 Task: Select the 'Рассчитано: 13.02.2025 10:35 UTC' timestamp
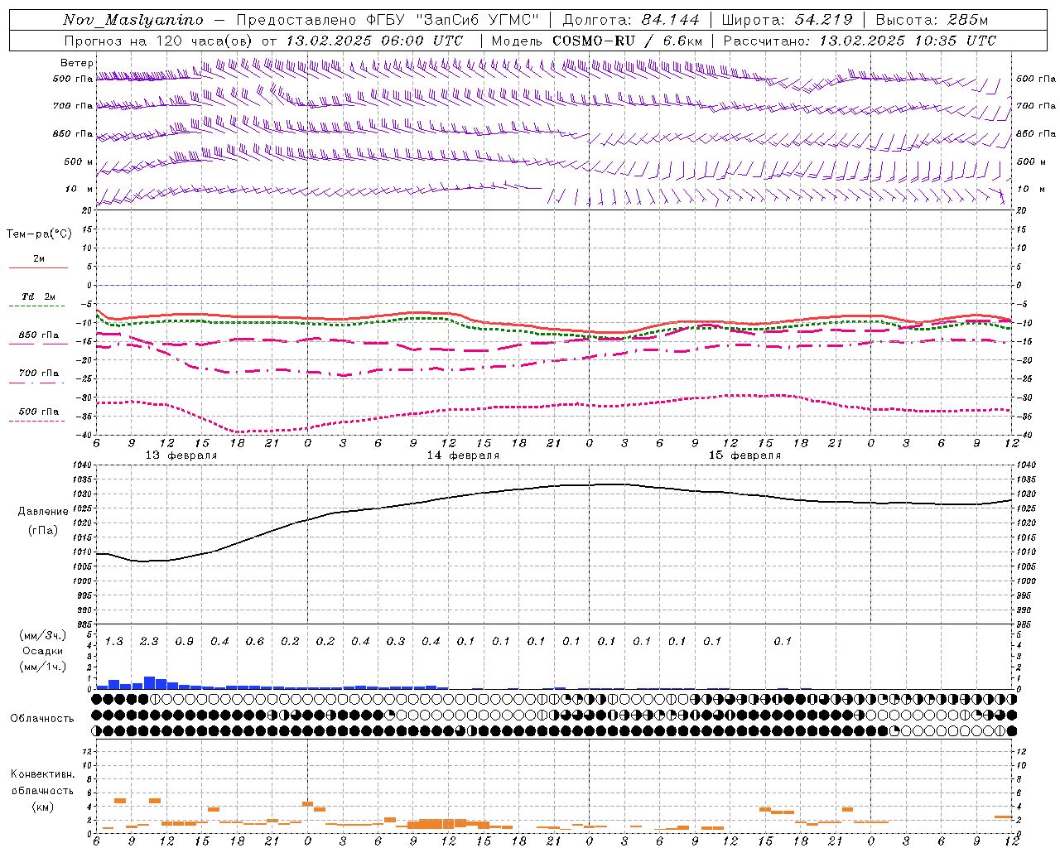tap(860, 41)
